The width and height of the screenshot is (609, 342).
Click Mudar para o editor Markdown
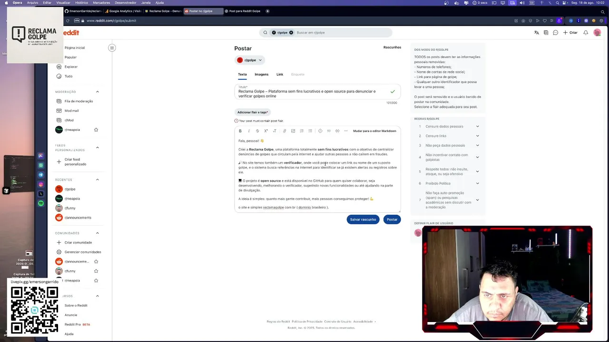tap(374, 131)
